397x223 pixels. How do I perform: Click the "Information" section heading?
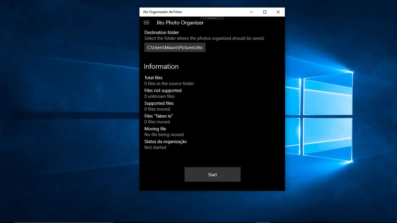tap(161, 66)
